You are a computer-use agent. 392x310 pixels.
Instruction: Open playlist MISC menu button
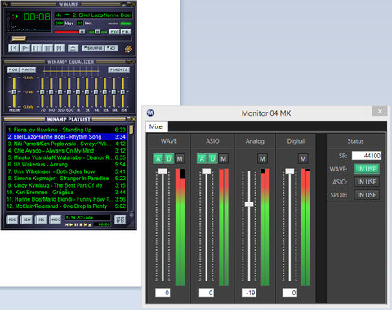(x=56, y=219)
